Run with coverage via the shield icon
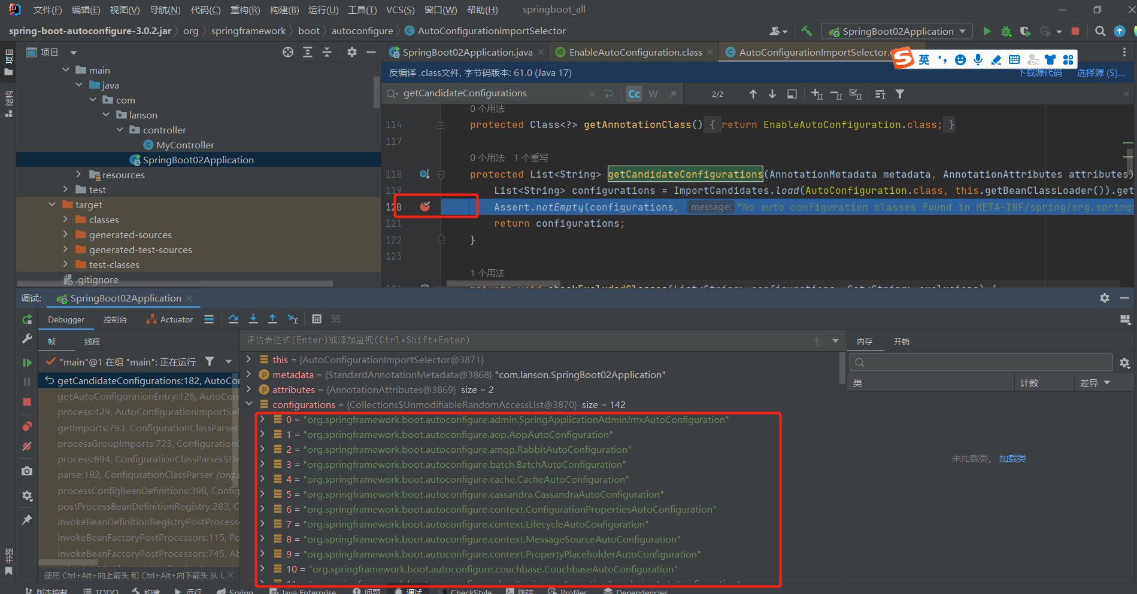The height and width of the screenshot is (594, 1137). pyautogui.click(x=1026, y=31)
